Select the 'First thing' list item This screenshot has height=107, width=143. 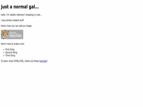point(10,49)
